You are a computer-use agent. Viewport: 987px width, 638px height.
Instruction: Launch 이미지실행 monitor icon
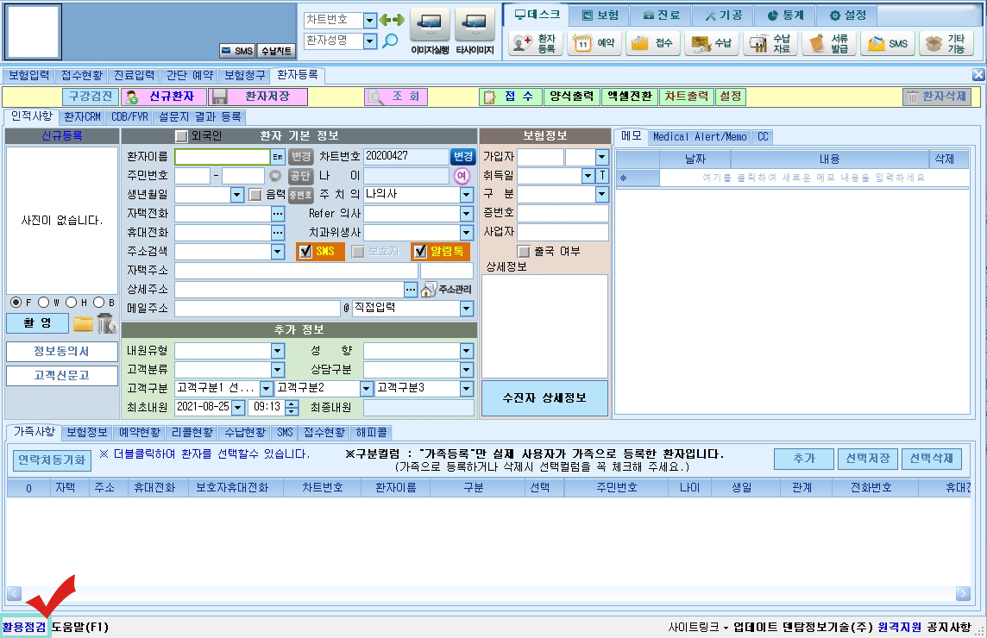(430, 26)
